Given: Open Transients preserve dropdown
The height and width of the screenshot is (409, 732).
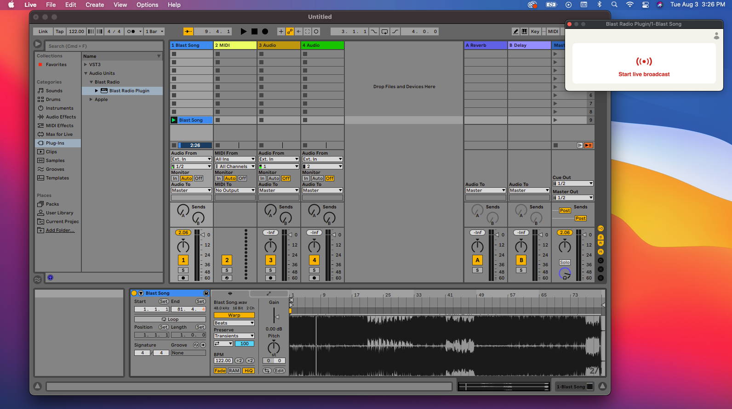Looking at the screenshot, I should [234, 336].
